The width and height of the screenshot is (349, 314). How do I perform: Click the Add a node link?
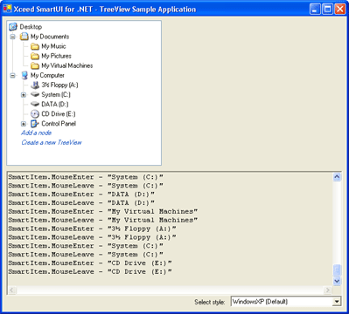tap(36, 133)
